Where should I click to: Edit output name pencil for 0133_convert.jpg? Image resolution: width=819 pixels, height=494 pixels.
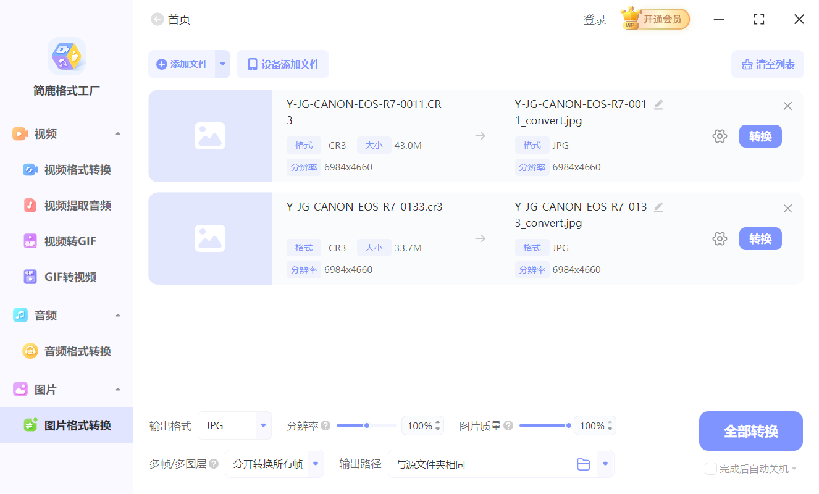coord(658,207)
